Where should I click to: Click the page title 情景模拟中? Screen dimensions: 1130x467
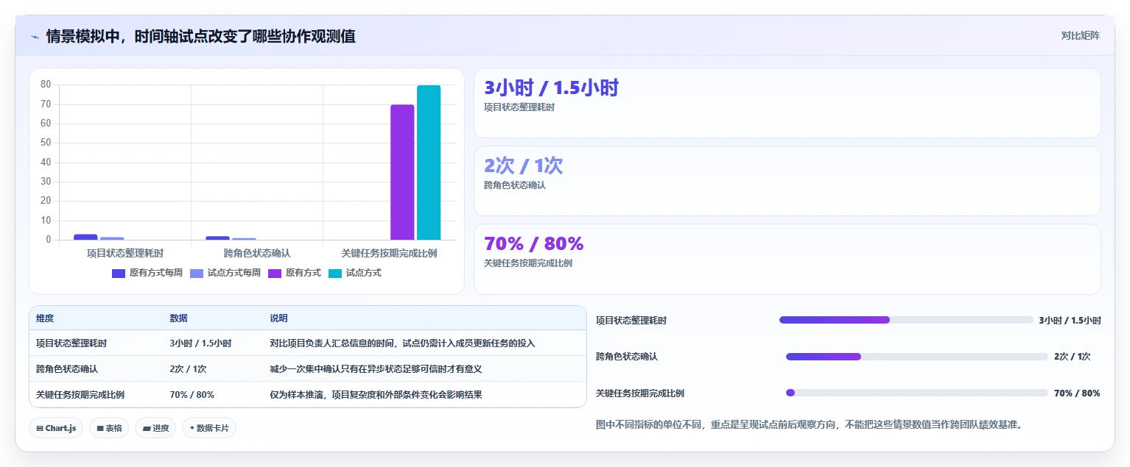(x=200, y=36)
